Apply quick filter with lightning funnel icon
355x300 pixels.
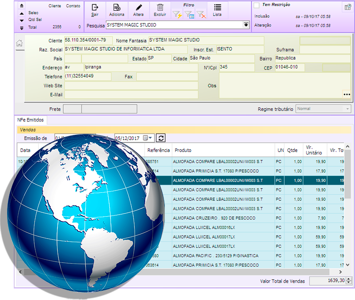177,15
